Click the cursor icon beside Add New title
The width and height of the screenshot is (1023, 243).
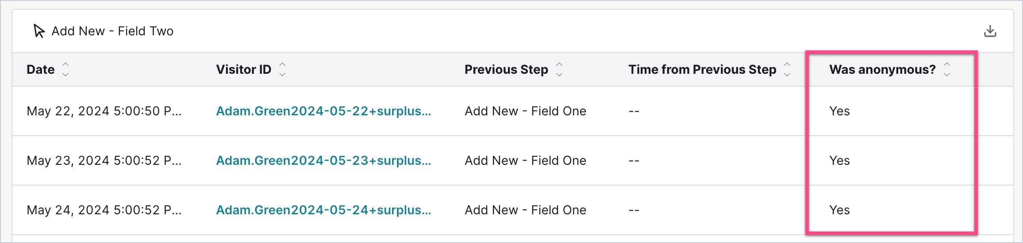click(39, 31)
